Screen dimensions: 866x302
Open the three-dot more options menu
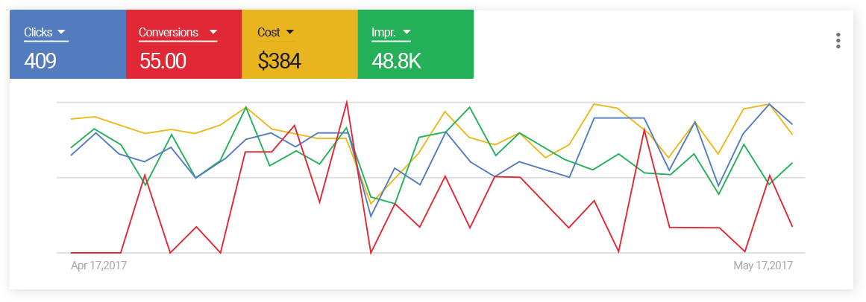pos(838,41)
